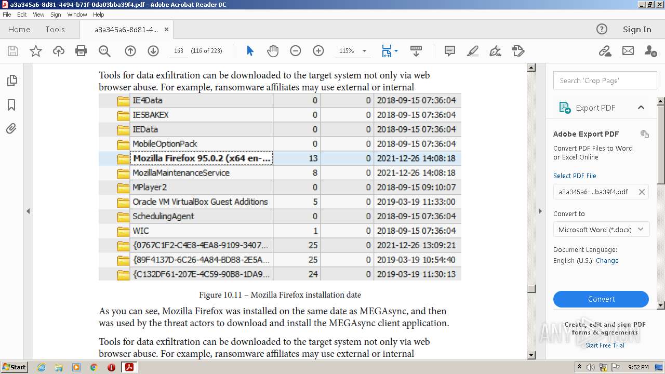Open the Edit menu
665x374 pixels.
22,15
